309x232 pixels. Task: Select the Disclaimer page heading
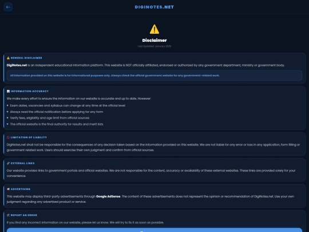pos(154,40)
